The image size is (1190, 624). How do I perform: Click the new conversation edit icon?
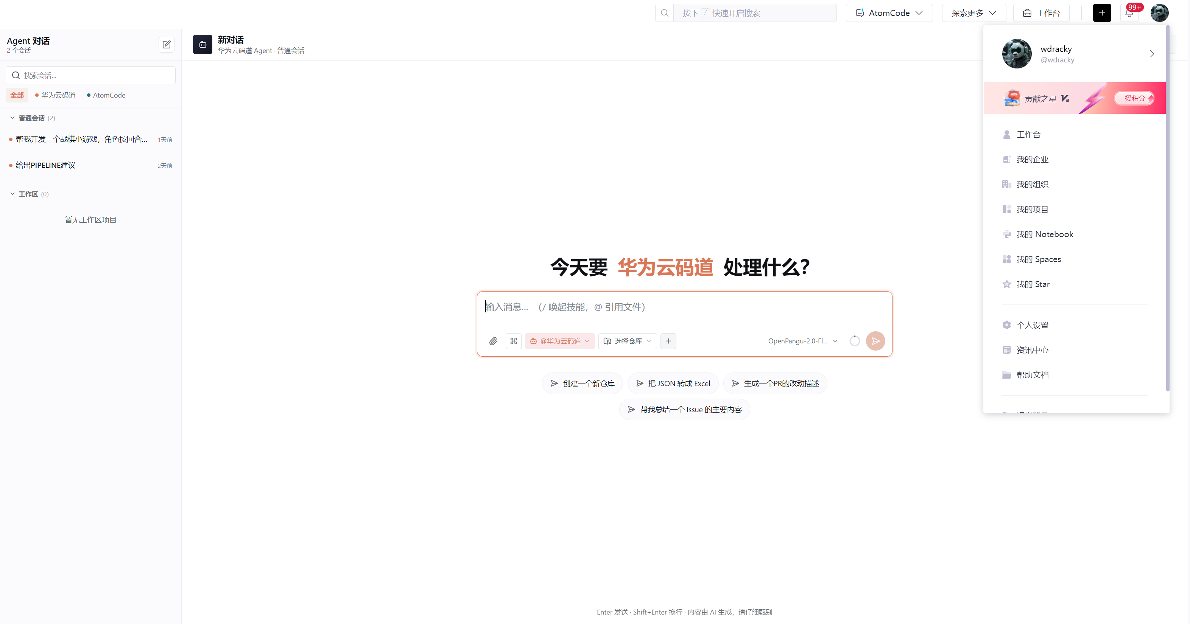click(x=166, y=45)
